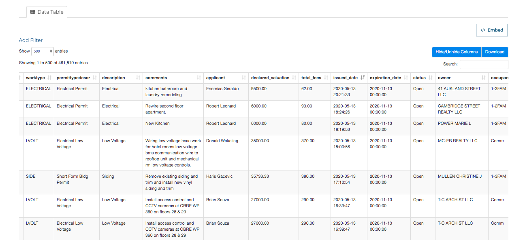
Task: Sort applicant column via sort icon
Action: click(244, 78)
